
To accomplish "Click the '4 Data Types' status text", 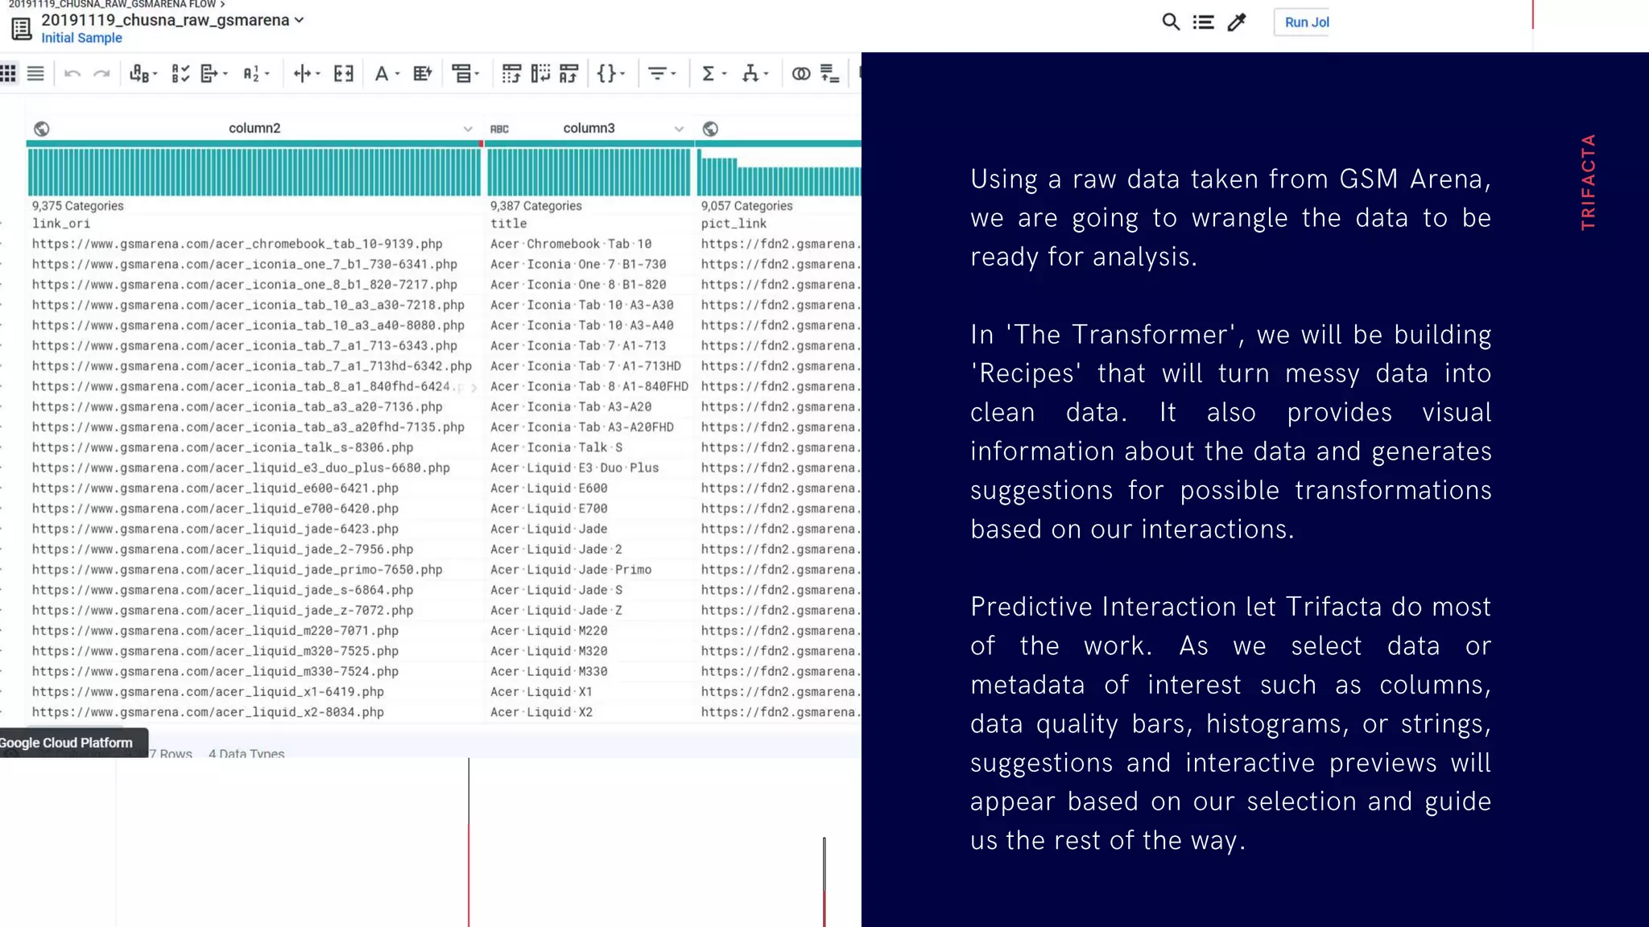I will [x=246, y=753].
